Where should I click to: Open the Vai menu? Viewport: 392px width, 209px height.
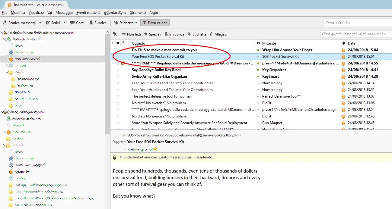pyautogui.click(x=49, y=13)
